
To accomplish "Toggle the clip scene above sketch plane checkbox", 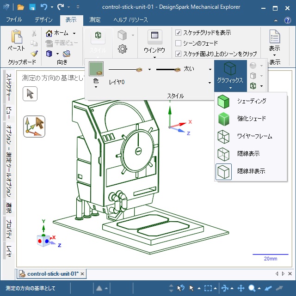I will pos(179,54).
